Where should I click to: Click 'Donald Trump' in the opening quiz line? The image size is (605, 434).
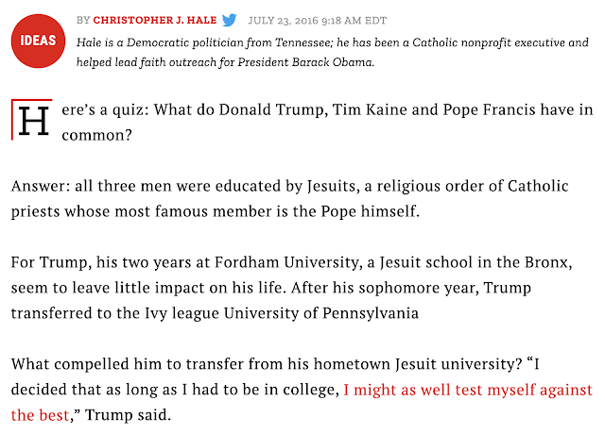tap(273, 109)
